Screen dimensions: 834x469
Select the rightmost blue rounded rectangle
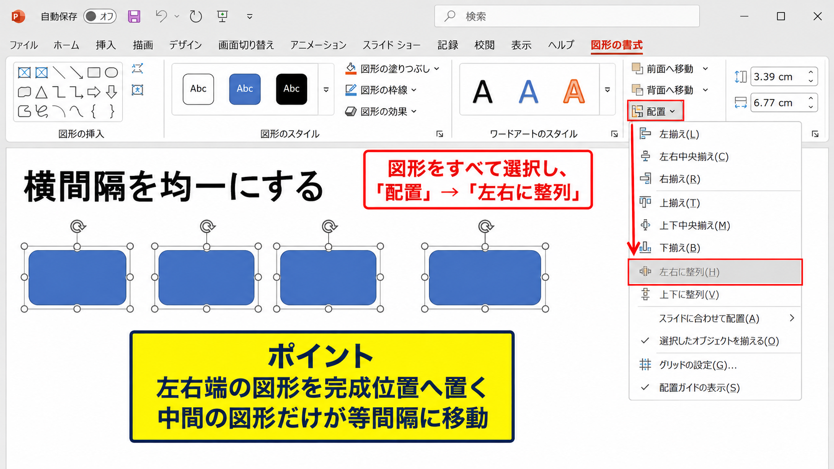[x=485, y=278]
